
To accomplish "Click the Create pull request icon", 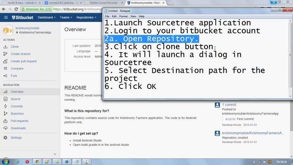I will pos(5,61).
